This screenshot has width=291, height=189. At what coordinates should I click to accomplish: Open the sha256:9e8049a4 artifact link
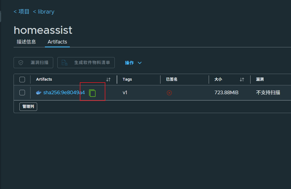tap(64, 93)
